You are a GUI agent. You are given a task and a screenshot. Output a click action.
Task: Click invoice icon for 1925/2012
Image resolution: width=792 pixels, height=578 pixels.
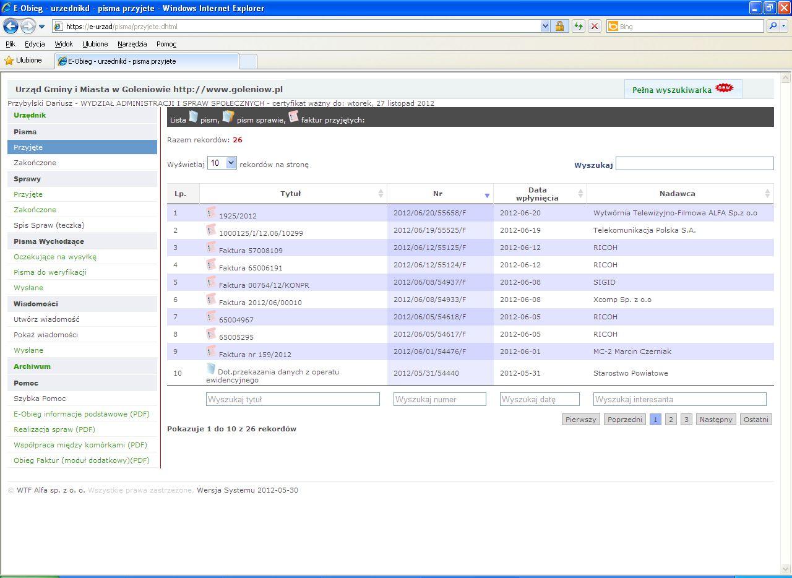click(x=211, y=212)
